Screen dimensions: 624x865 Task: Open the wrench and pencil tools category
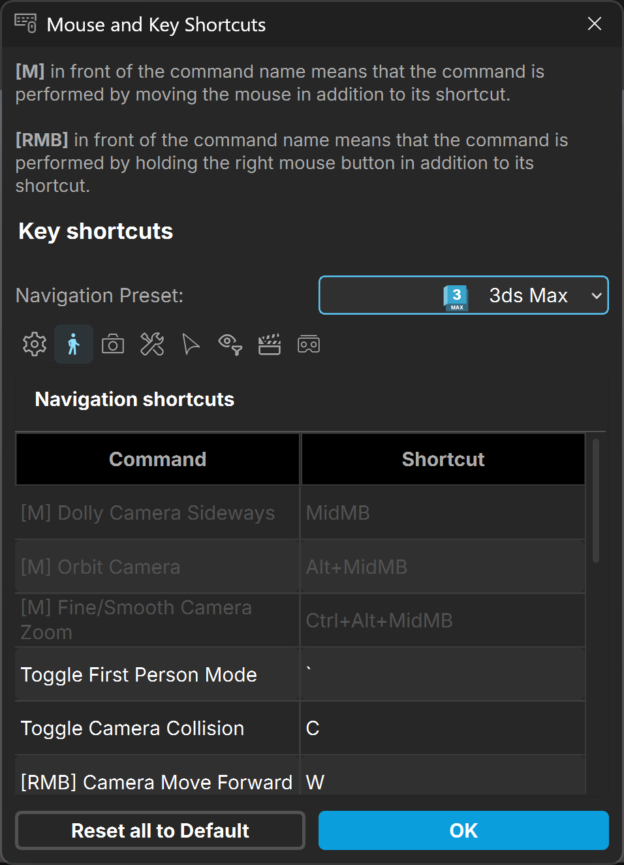pos(152,344)
